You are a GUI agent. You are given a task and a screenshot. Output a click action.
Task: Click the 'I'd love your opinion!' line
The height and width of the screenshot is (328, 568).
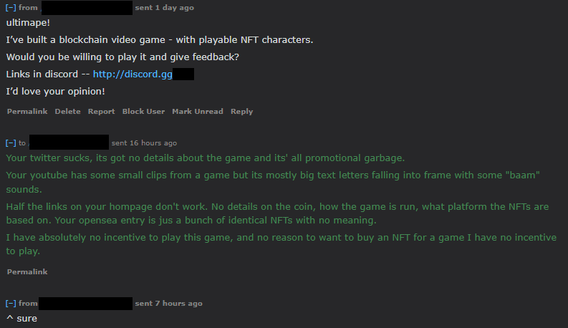pyautogui.click(x=56, y=92)
